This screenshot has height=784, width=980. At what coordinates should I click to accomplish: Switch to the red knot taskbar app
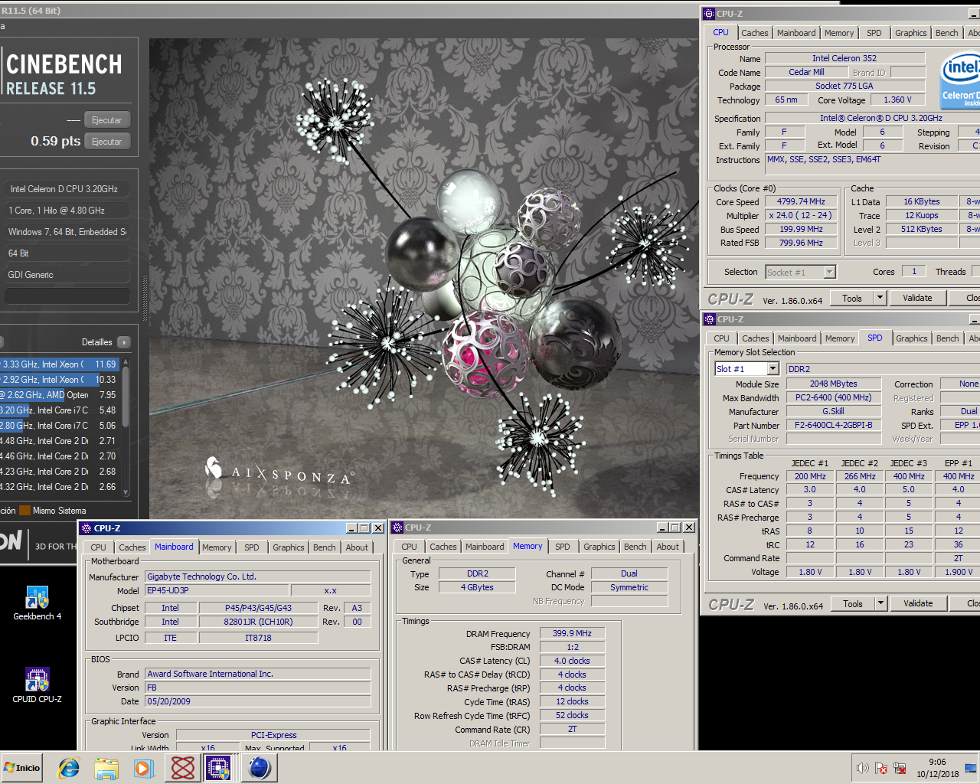click(182, 768)
